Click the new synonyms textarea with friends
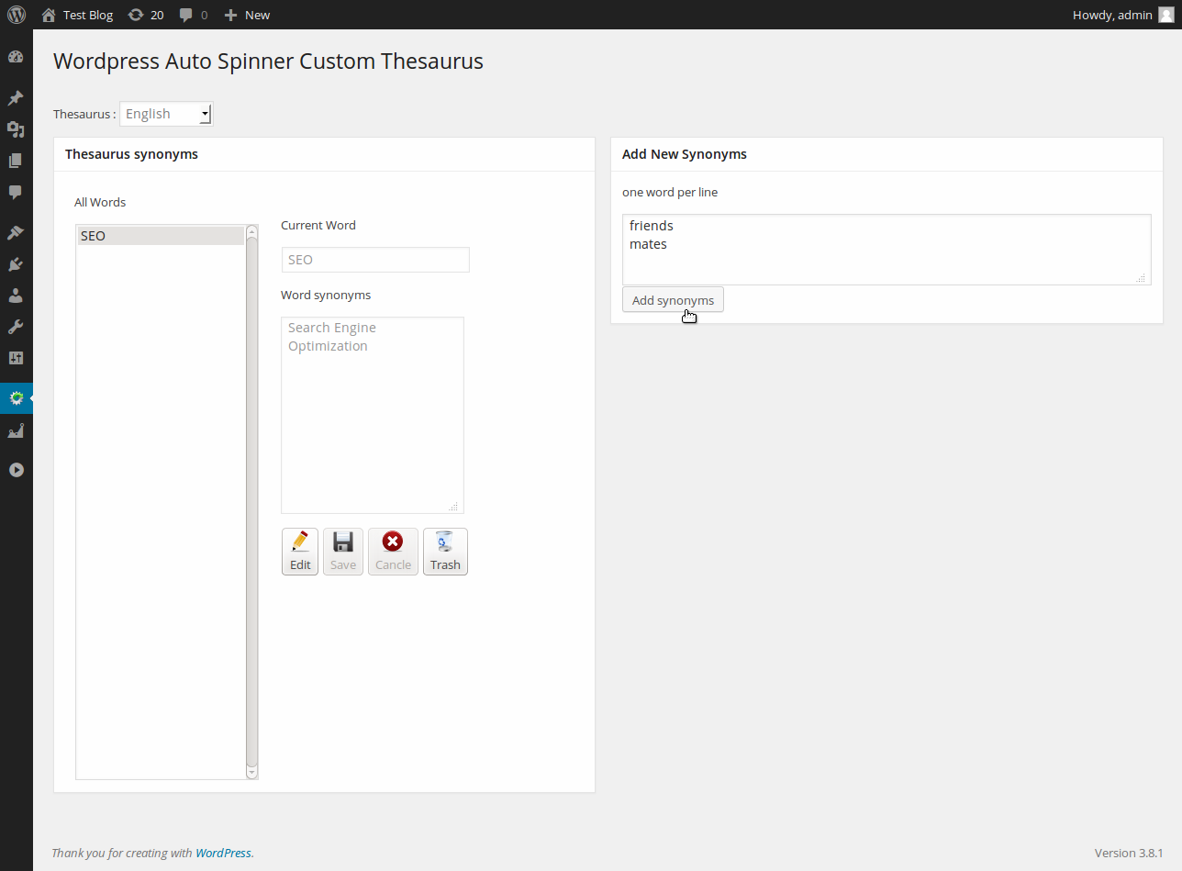 click(886, 250)
